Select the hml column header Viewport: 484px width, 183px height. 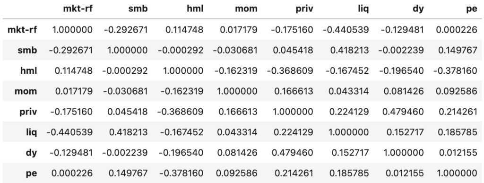[x=195, y=9]
